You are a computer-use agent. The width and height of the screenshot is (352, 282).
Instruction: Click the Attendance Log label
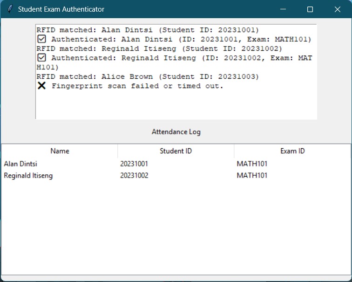point(176,131)
